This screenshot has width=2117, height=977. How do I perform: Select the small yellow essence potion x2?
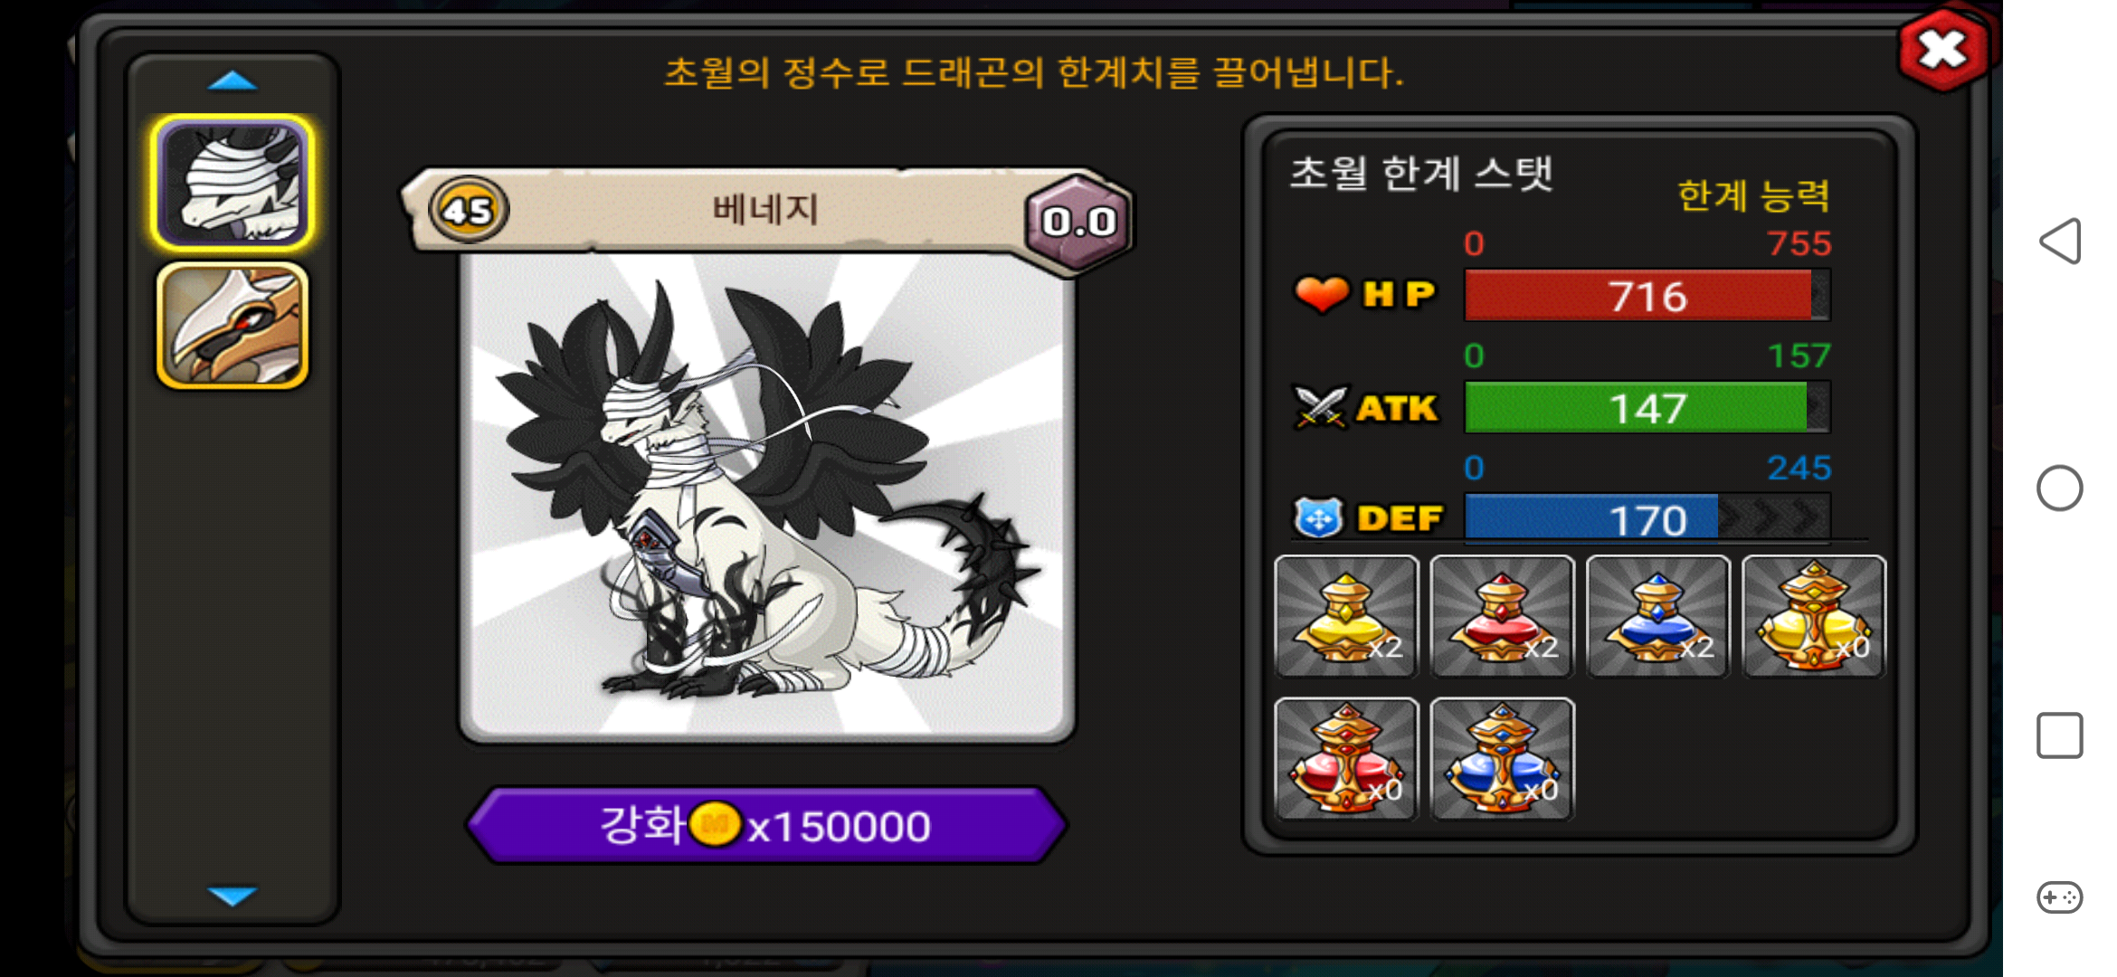(1346, 616)
